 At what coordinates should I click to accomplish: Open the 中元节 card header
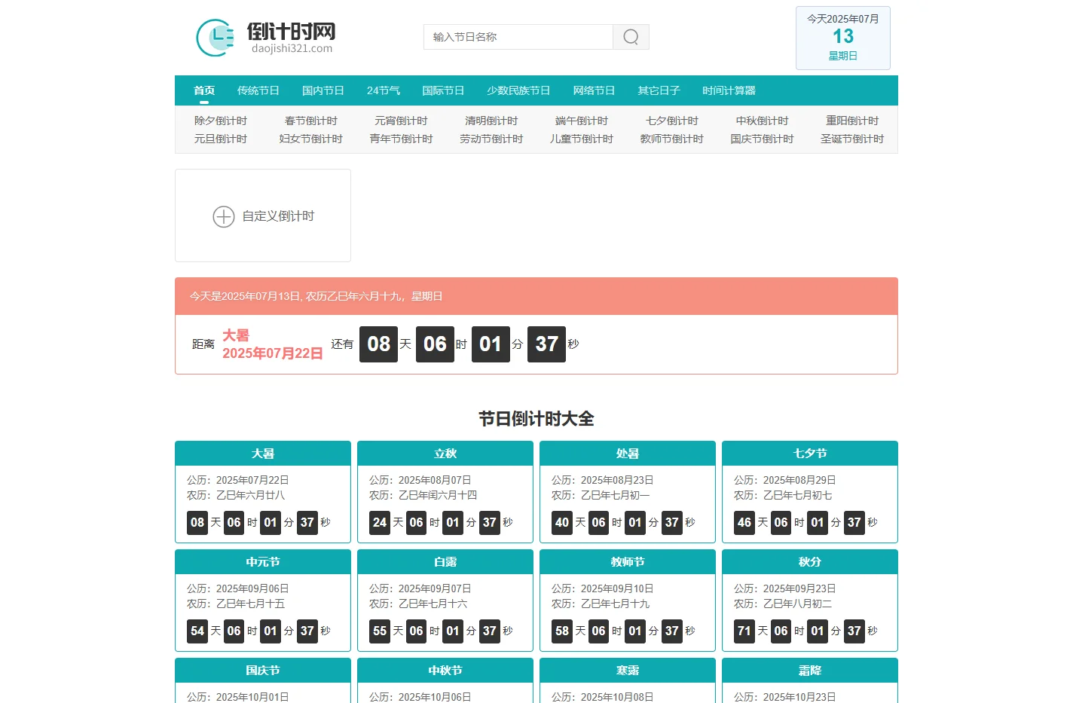coord(263,562)
